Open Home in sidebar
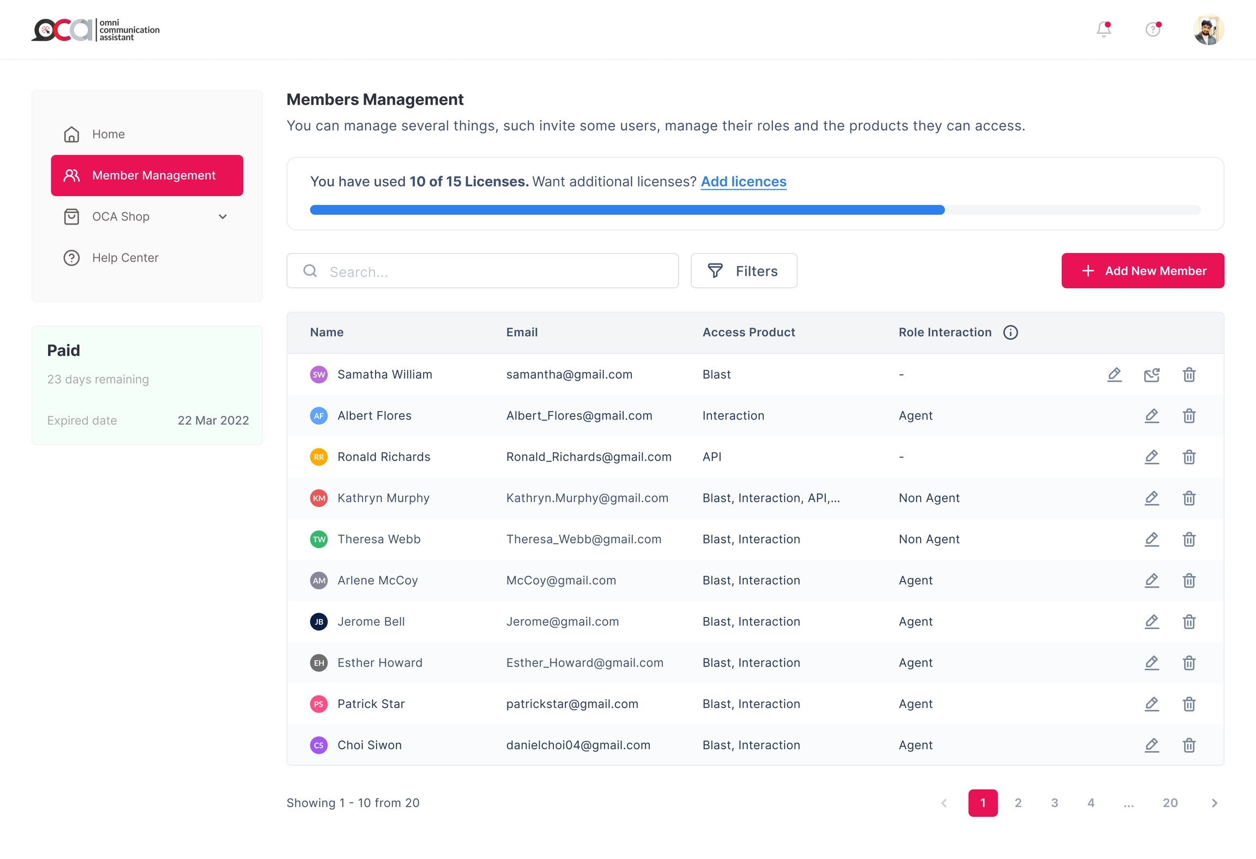The height and width of the screenshot is (859, 1256). click(x=108, y=134)
